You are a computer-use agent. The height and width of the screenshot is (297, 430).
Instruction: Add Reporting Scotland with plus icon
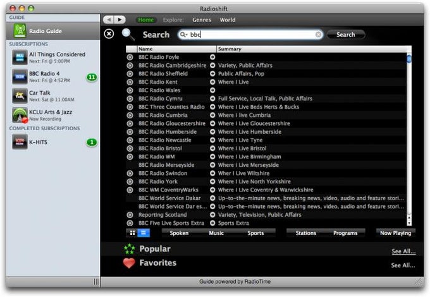tap(212, 215)
